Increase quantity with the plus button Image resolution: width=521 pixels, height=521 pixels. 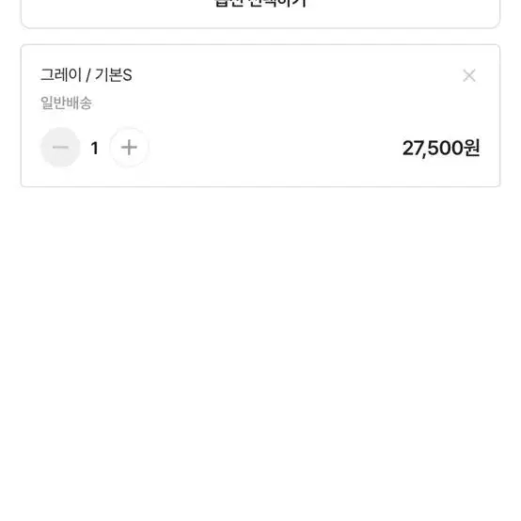pos(129,148)
